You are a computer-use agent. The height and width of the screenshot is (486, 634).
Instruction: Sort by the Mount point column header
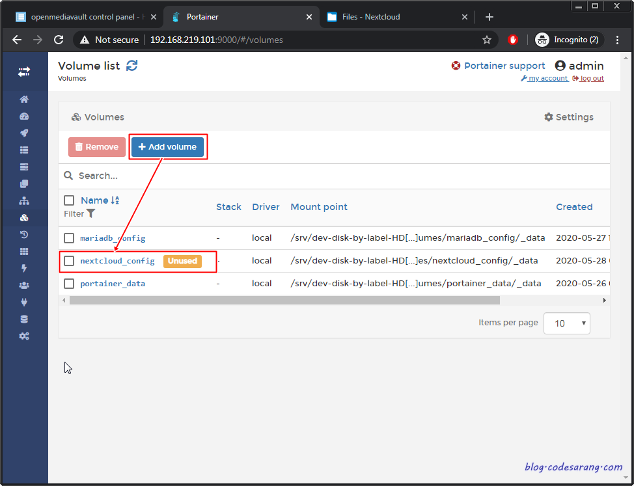click(319, 207)
